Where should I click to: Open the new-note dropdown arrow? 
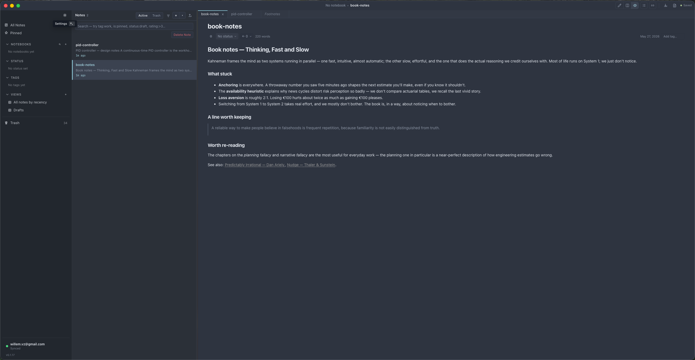[x=182, y=15]
